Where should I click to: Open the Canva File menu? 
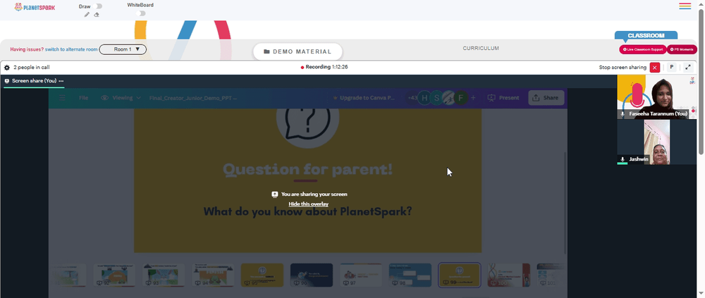coord(84,97)
